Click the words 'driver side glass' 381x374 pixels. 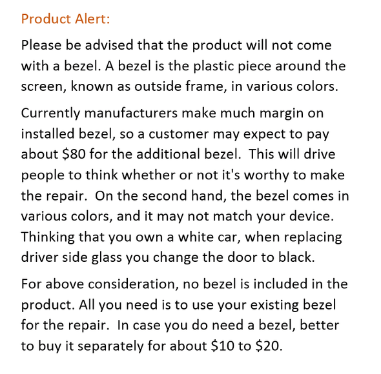[x=72, y=257]
